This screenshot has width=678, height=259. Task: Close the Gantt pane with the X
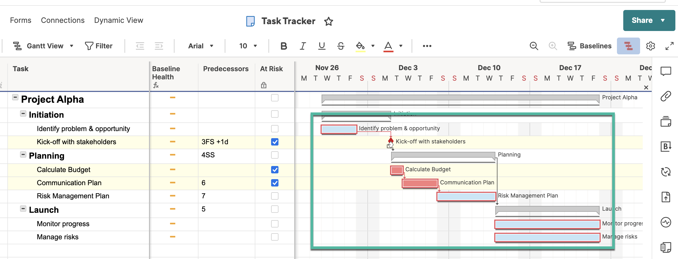(646, 87)
